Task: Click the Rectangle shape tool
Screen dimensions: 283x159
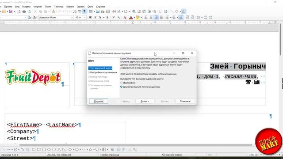Action: coord(34,150)
